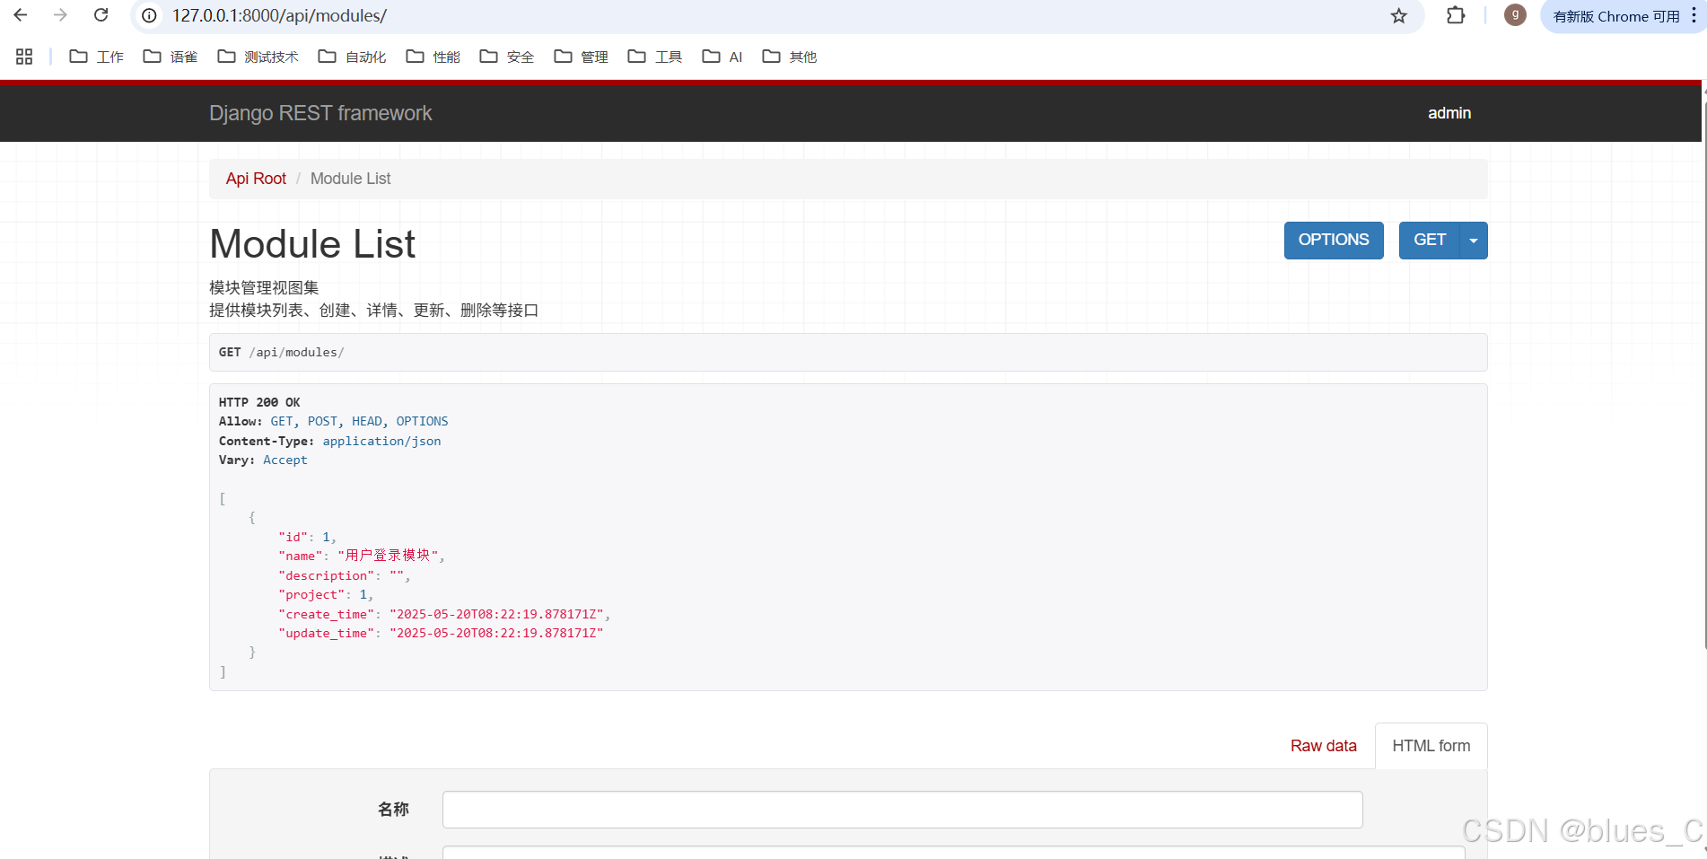Screen dimensions: 1707x859
Task: Open the 测试技术 bookmark folder
Action: [x=258, y=57]
